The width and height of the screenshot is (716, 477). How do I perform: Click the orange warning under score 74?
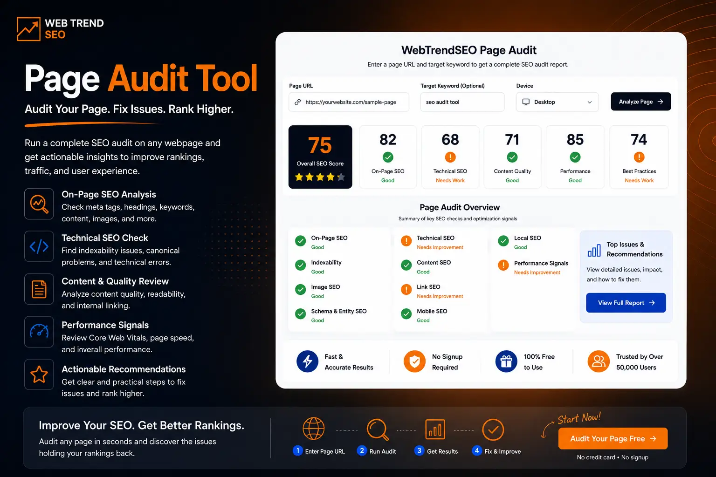click(x=639, y=157)
